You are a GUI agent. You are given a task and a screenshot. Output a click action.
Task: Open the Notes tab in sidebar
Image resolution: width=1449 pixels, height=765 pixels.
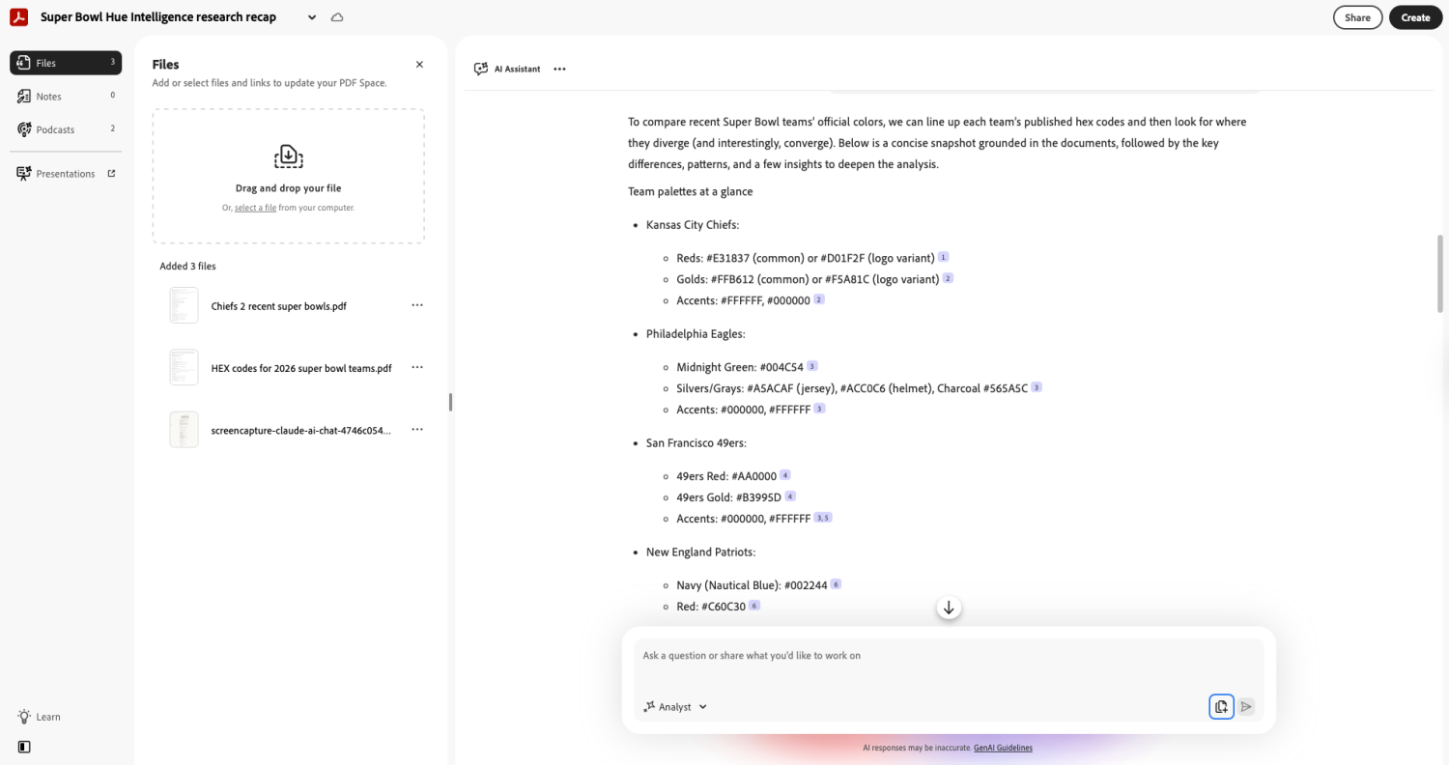click(66, 96)
